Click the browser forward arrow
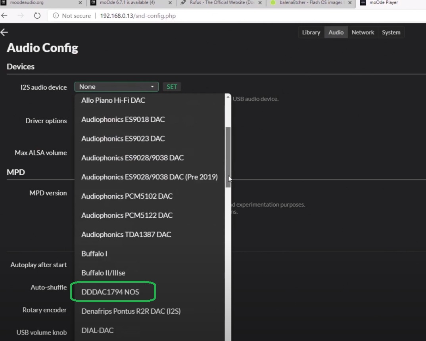Viewport: 426px width, 341px height. pos(21,15)
